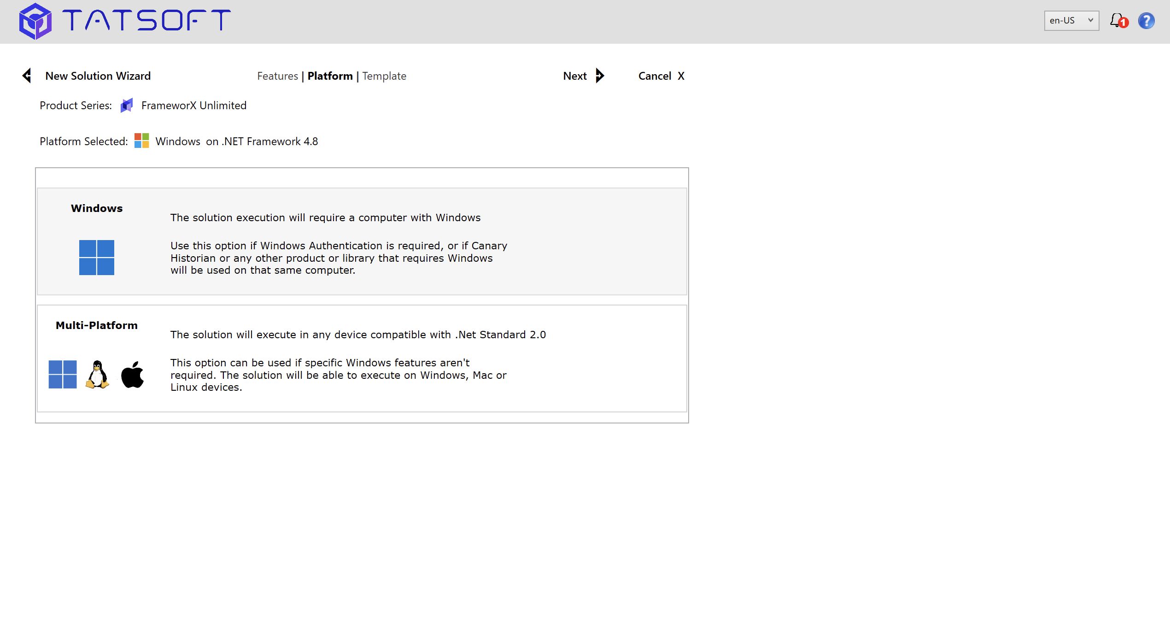Image resolution: width=1170 pixels, height=623 pixels.
Task: Click 'compatible with .Net Standard 2.0' line
Action: click(x=358, y=335)
